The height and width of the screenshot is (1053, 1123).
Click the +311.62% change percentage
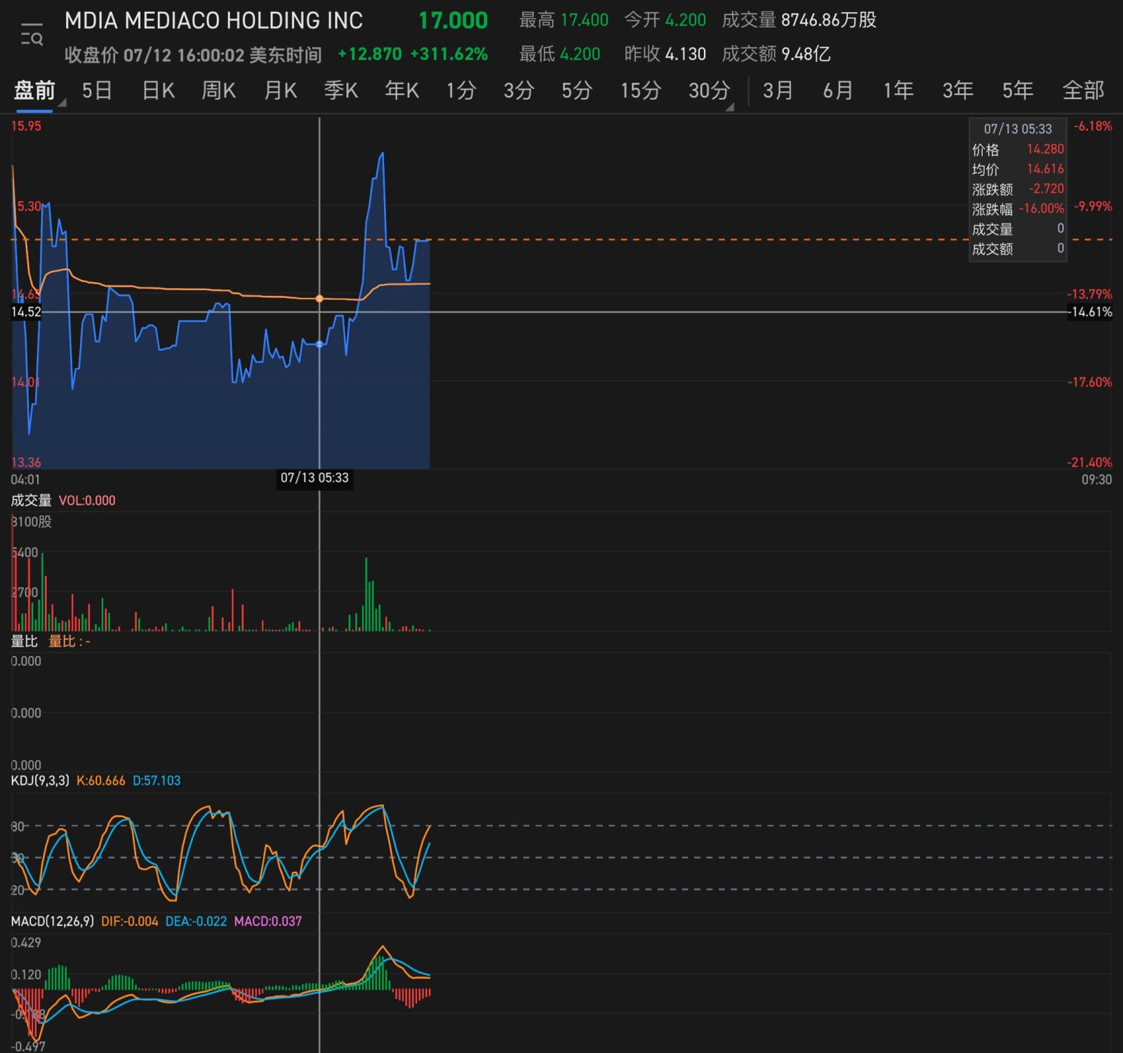coord(448,54)
